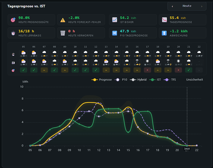
Task: Hide the IST series via legend
Action: (x=155, y=80)
